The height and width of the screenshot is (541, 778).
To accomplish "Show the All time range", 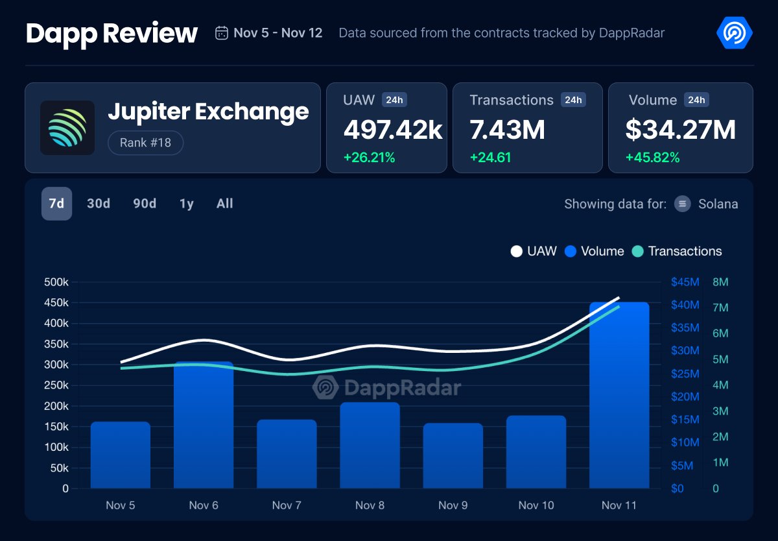I will pos(225,204).
